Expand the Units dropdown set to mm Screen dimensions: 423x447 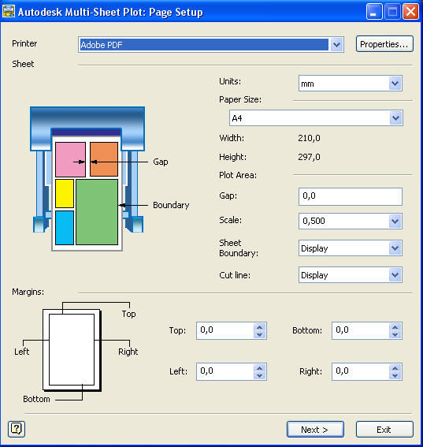click(395, 84)
